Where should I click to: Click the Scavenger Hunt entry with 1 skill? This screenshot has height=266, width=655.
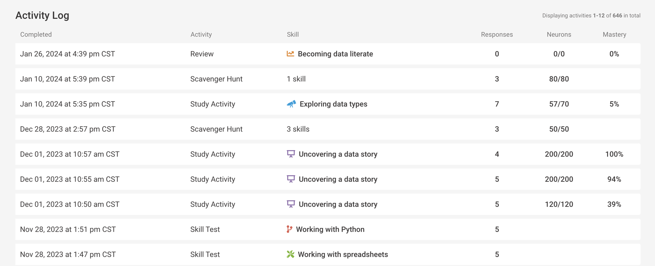point(216,79)
